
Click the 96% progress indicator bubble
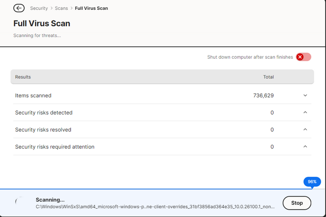click(x=312, y=182)
